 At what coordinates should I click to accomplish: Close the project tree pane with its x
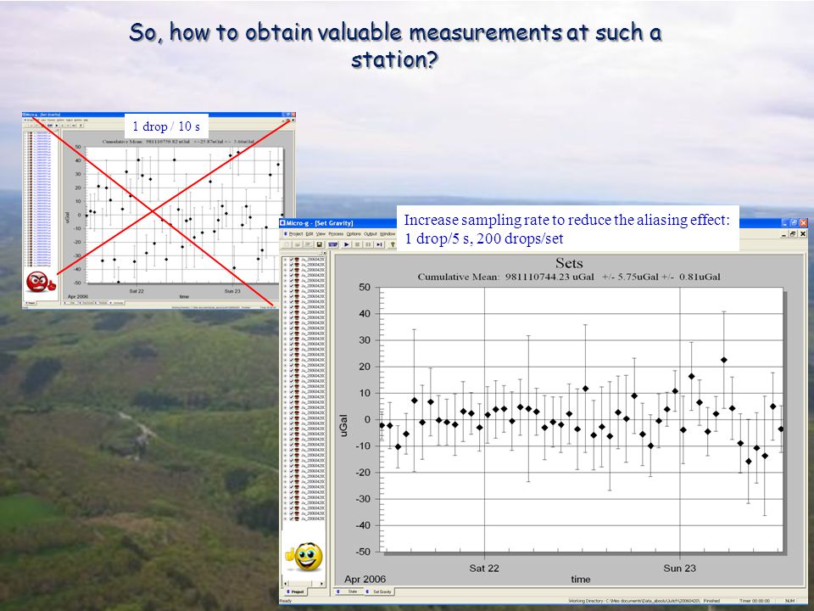[325, 253]
